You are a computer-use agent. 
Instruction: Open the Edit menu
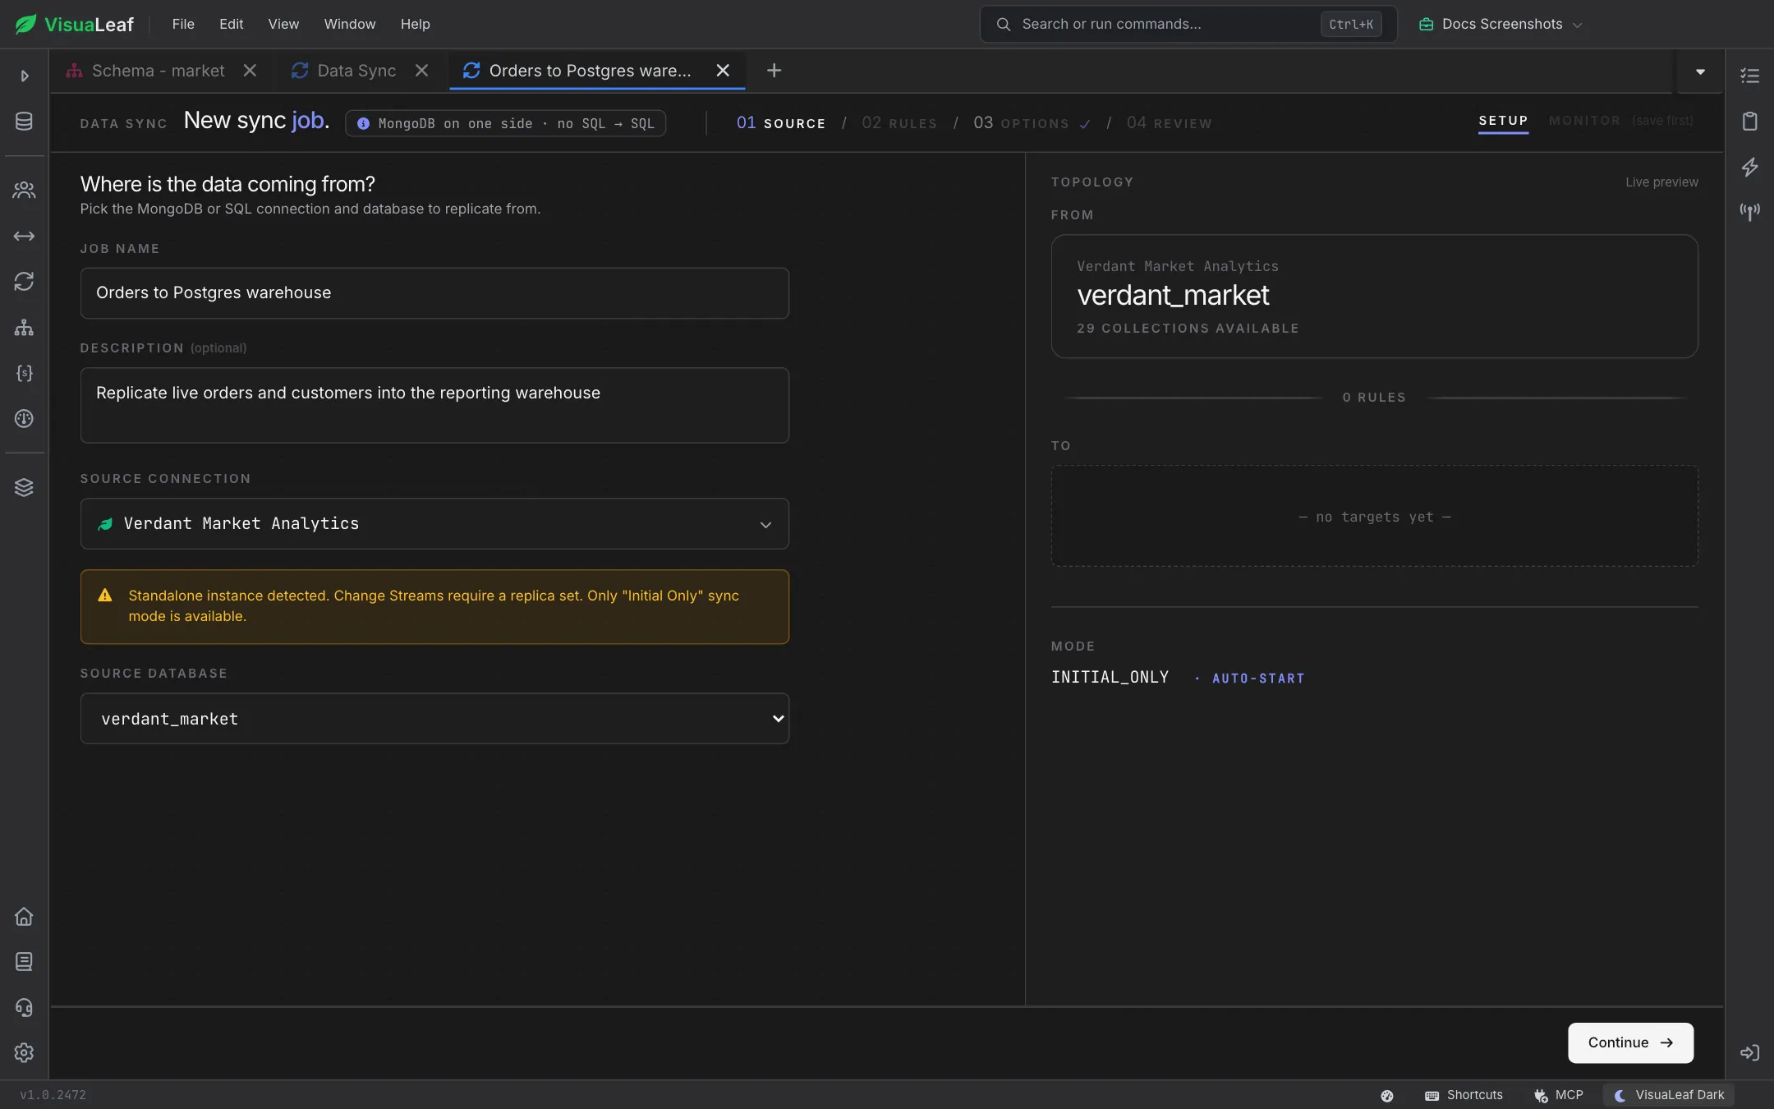pyautogui.click(x=231, y=24)
